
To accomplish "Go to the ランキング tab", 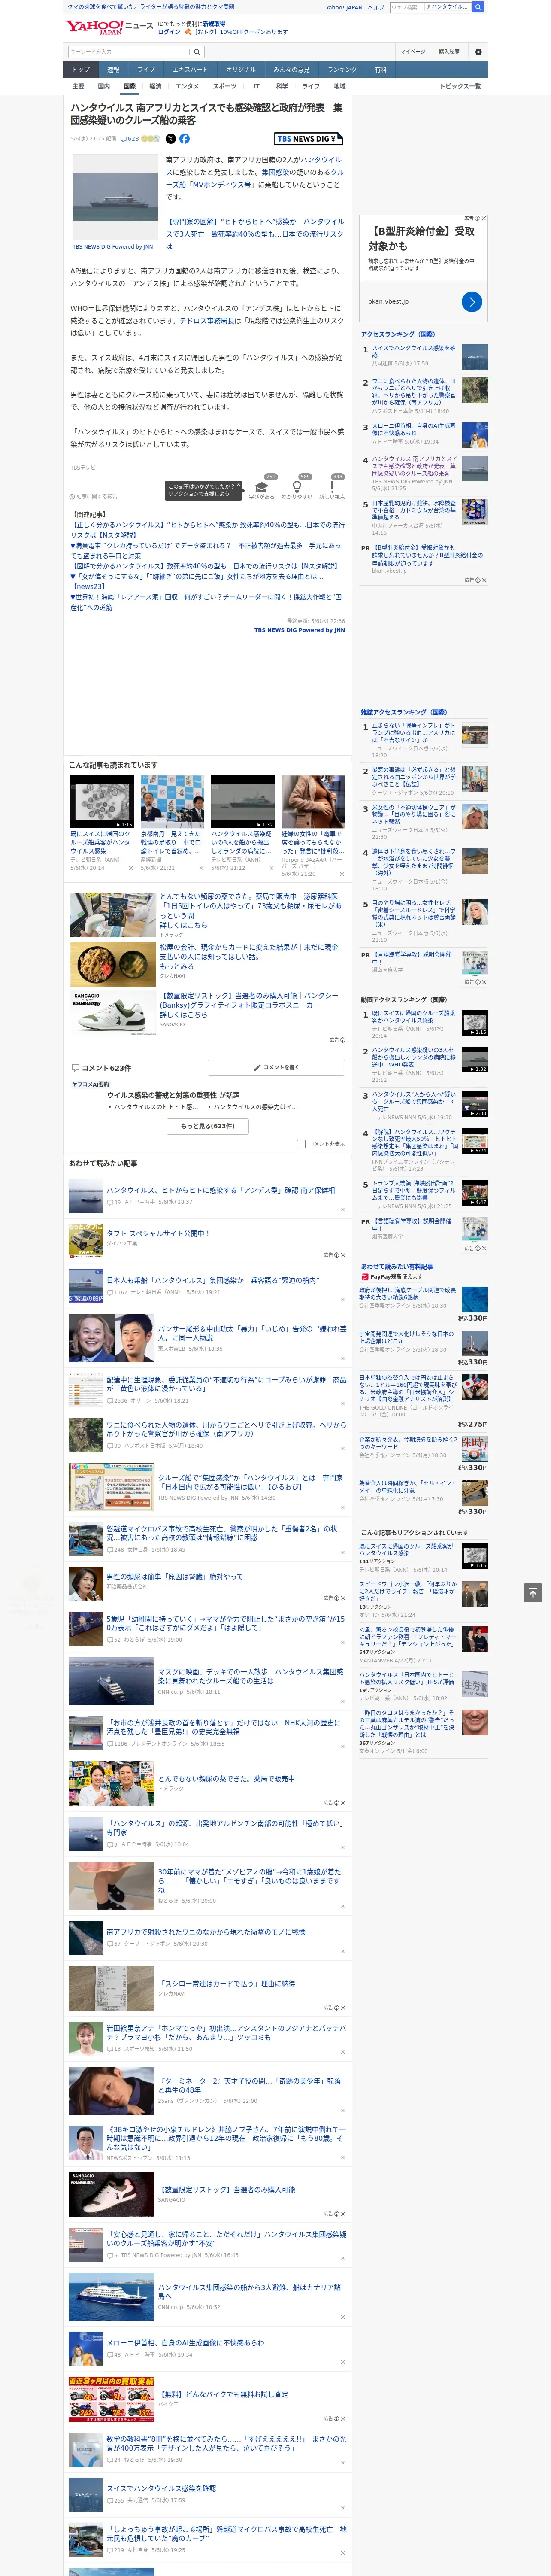I will [342, 70].
